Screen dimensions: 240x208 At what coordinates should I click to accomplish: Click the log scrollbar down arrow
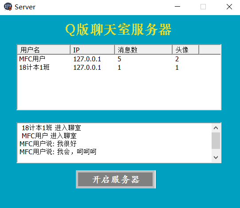[216, 157]
